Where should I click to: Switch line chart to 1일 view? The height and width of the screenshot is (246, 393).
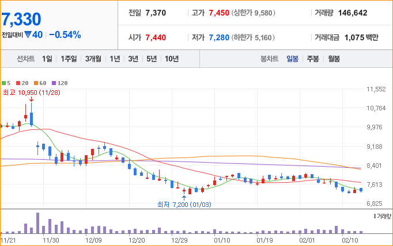click(x=47, y=59)
